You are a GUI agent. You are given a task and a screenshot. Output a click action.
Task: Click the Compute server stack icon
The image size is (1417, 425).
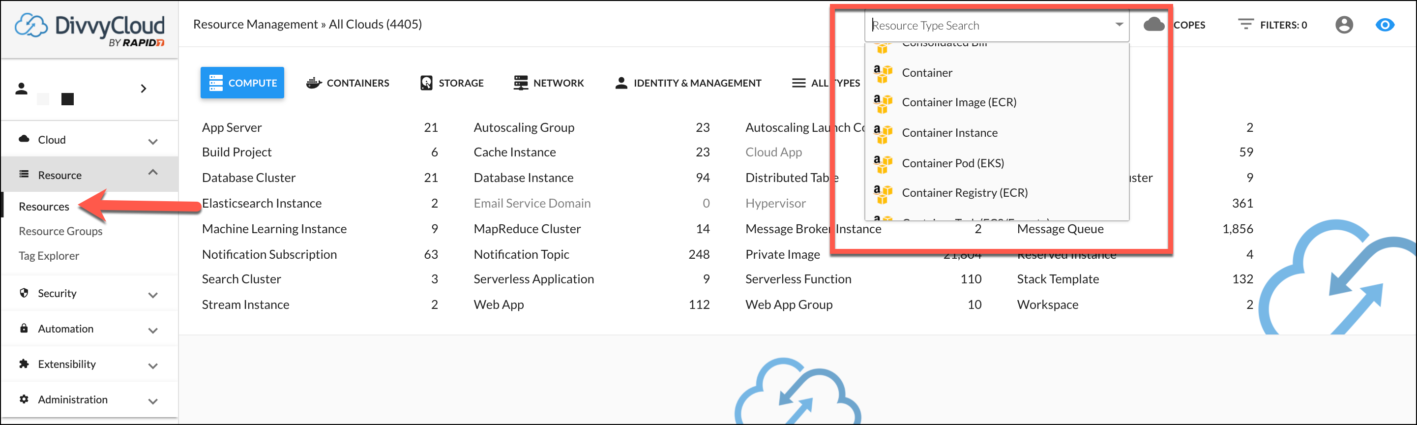[x=216, y=83]
